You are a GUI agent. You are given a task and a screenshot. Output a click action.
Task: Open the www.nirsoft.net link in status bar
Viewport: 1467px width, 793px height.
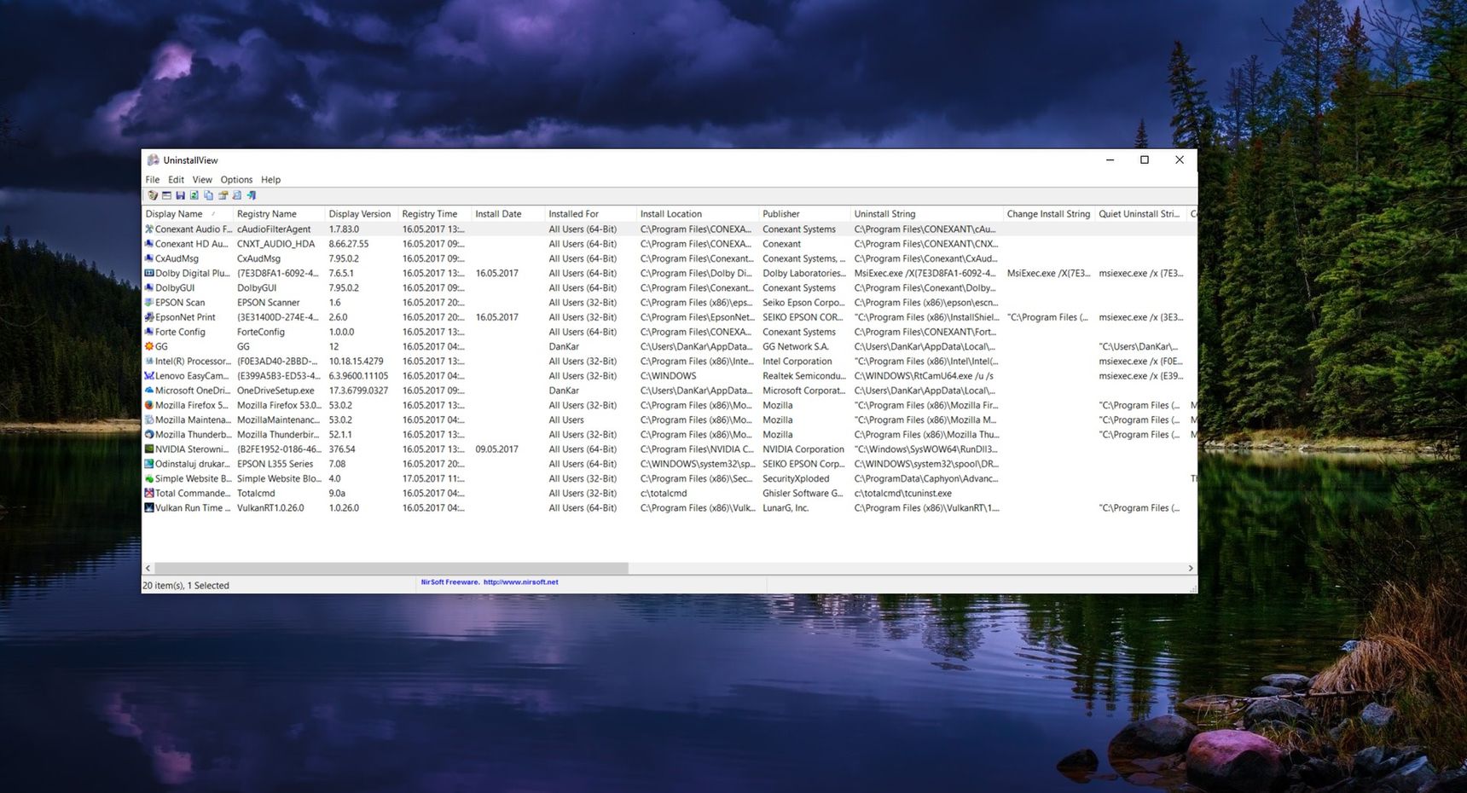(x=520, y=582)
